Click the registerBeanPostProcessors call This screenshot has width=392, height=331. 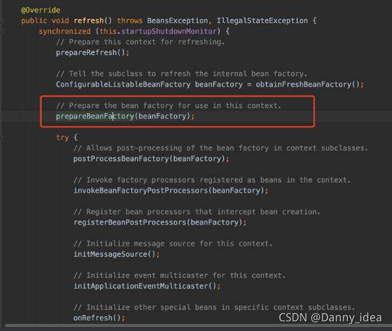158,223
